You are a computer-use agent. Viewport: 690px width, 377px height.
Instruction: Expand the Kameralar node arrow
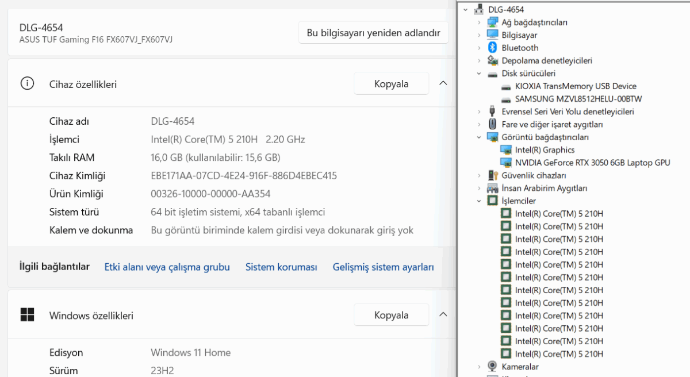point(479,367)
